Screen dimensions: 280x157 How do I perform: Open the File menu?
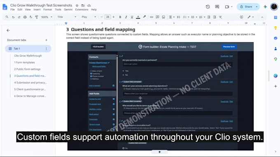click(12, 9)
